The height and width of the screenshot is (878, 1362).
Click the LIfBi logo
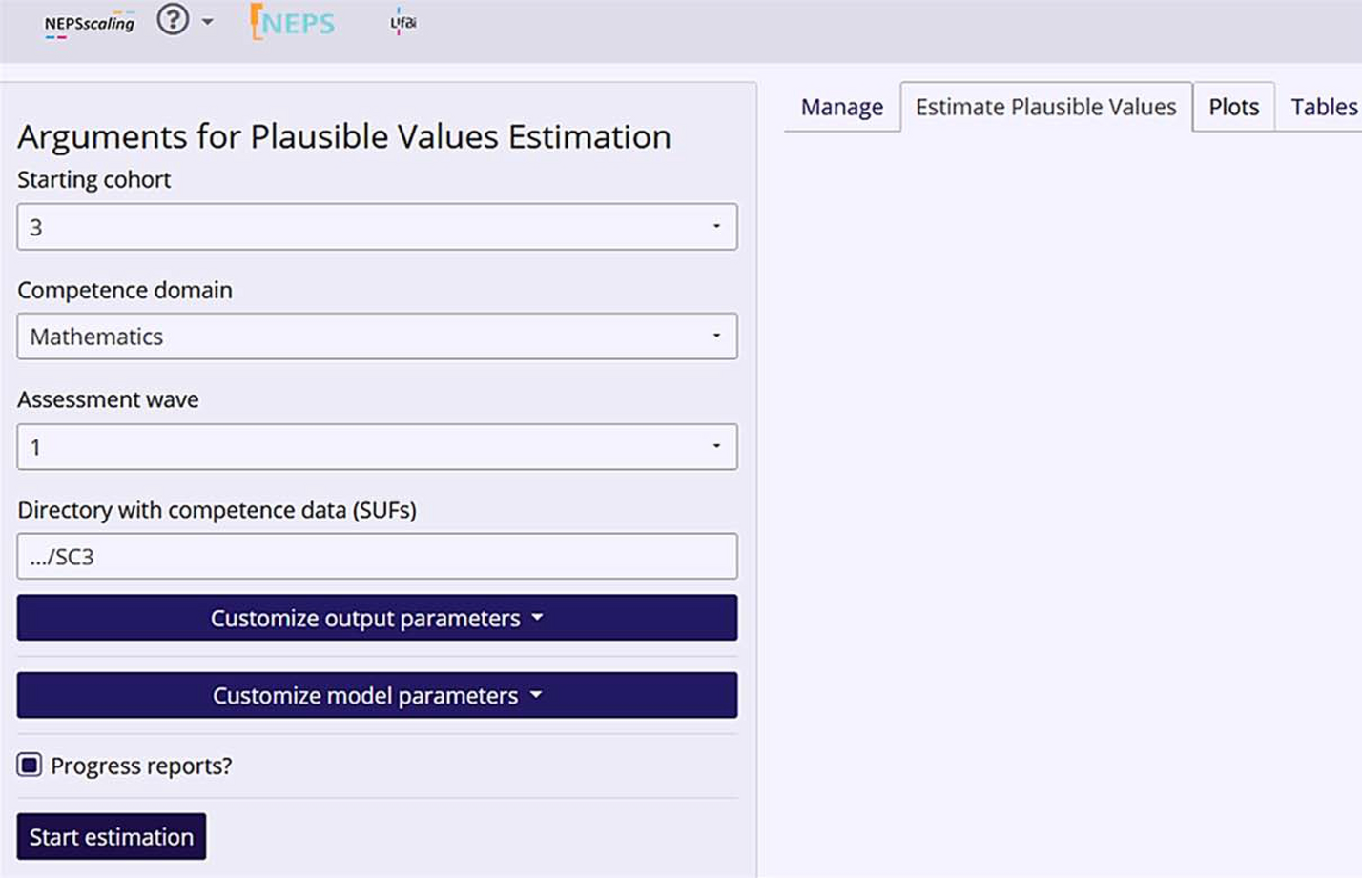pyautogui.click(x=403, y=22)
